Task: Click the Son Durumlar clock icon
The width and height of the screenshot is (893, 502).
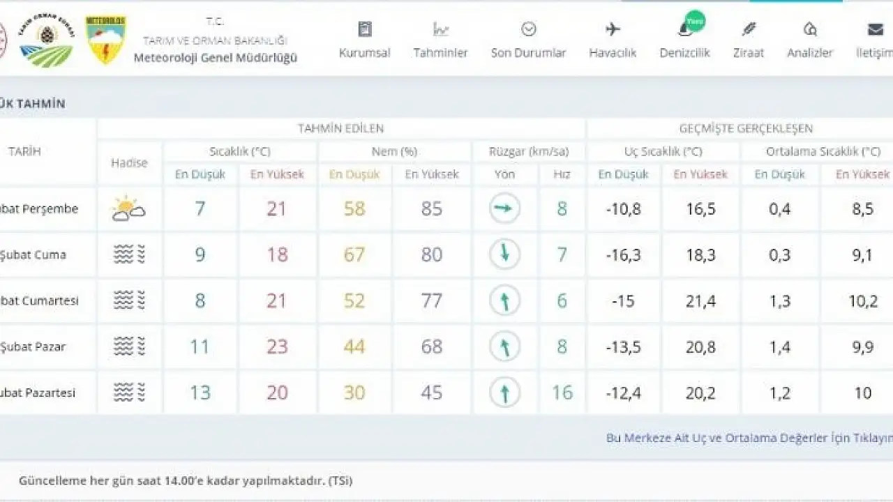Action: pyautogui.click(x=528, y=29)
